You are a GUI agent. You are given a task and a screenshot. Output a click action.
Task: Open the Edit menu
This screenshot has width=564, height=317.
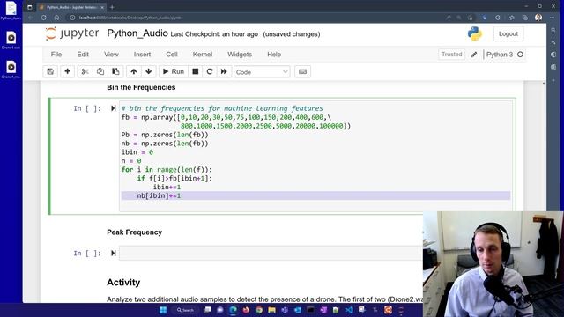click(x=83, y=55)
